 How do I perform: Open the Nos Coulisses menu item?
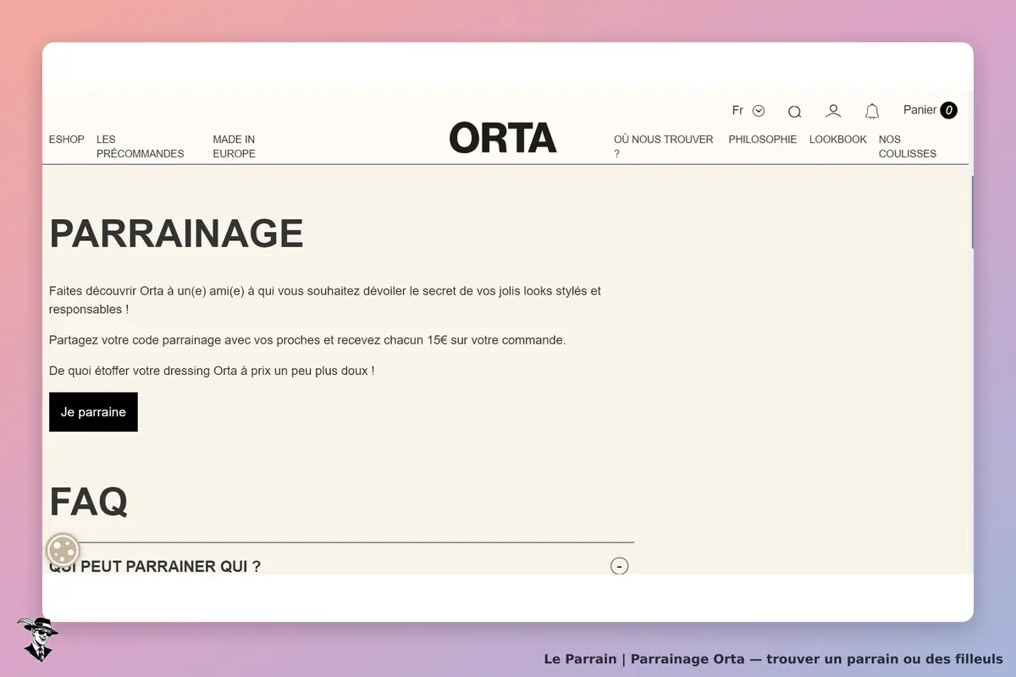click(x=908, y=146)
